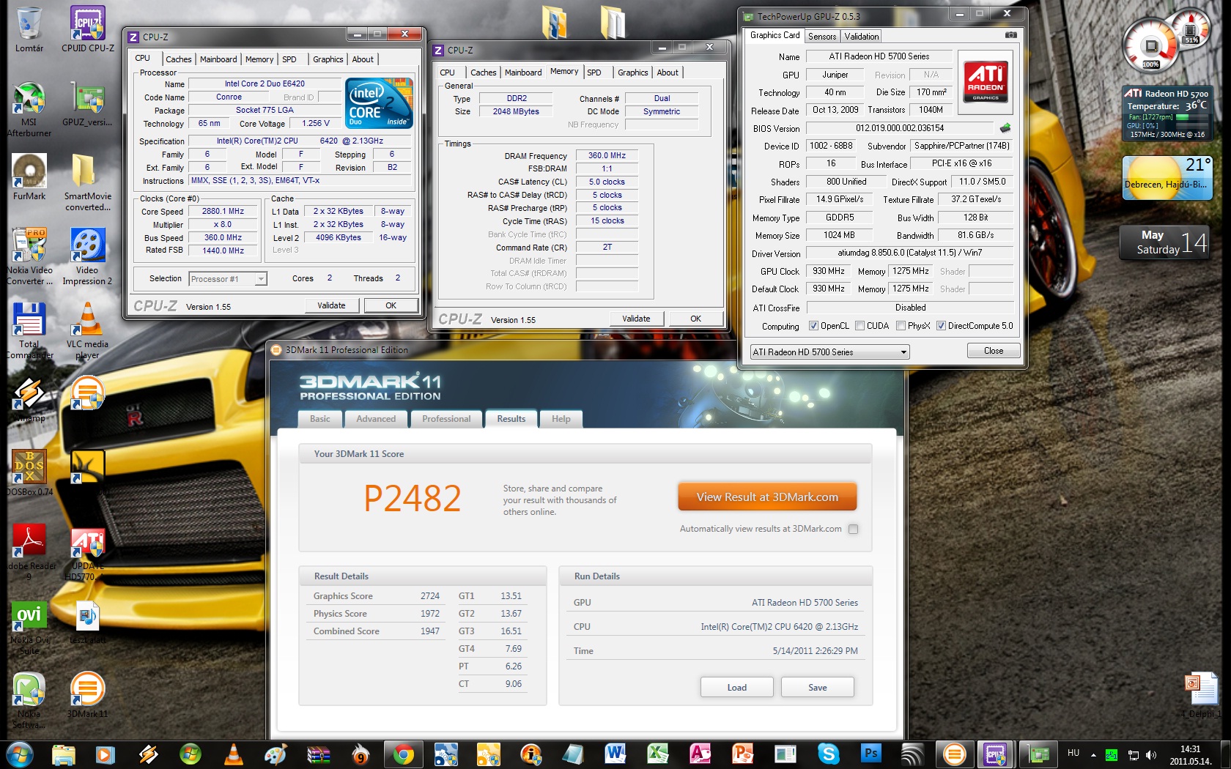Click the HU language indicator in the taskbar
Image resolution: width=1231 pixels, height=769 pixels.
pos(1073,753)
